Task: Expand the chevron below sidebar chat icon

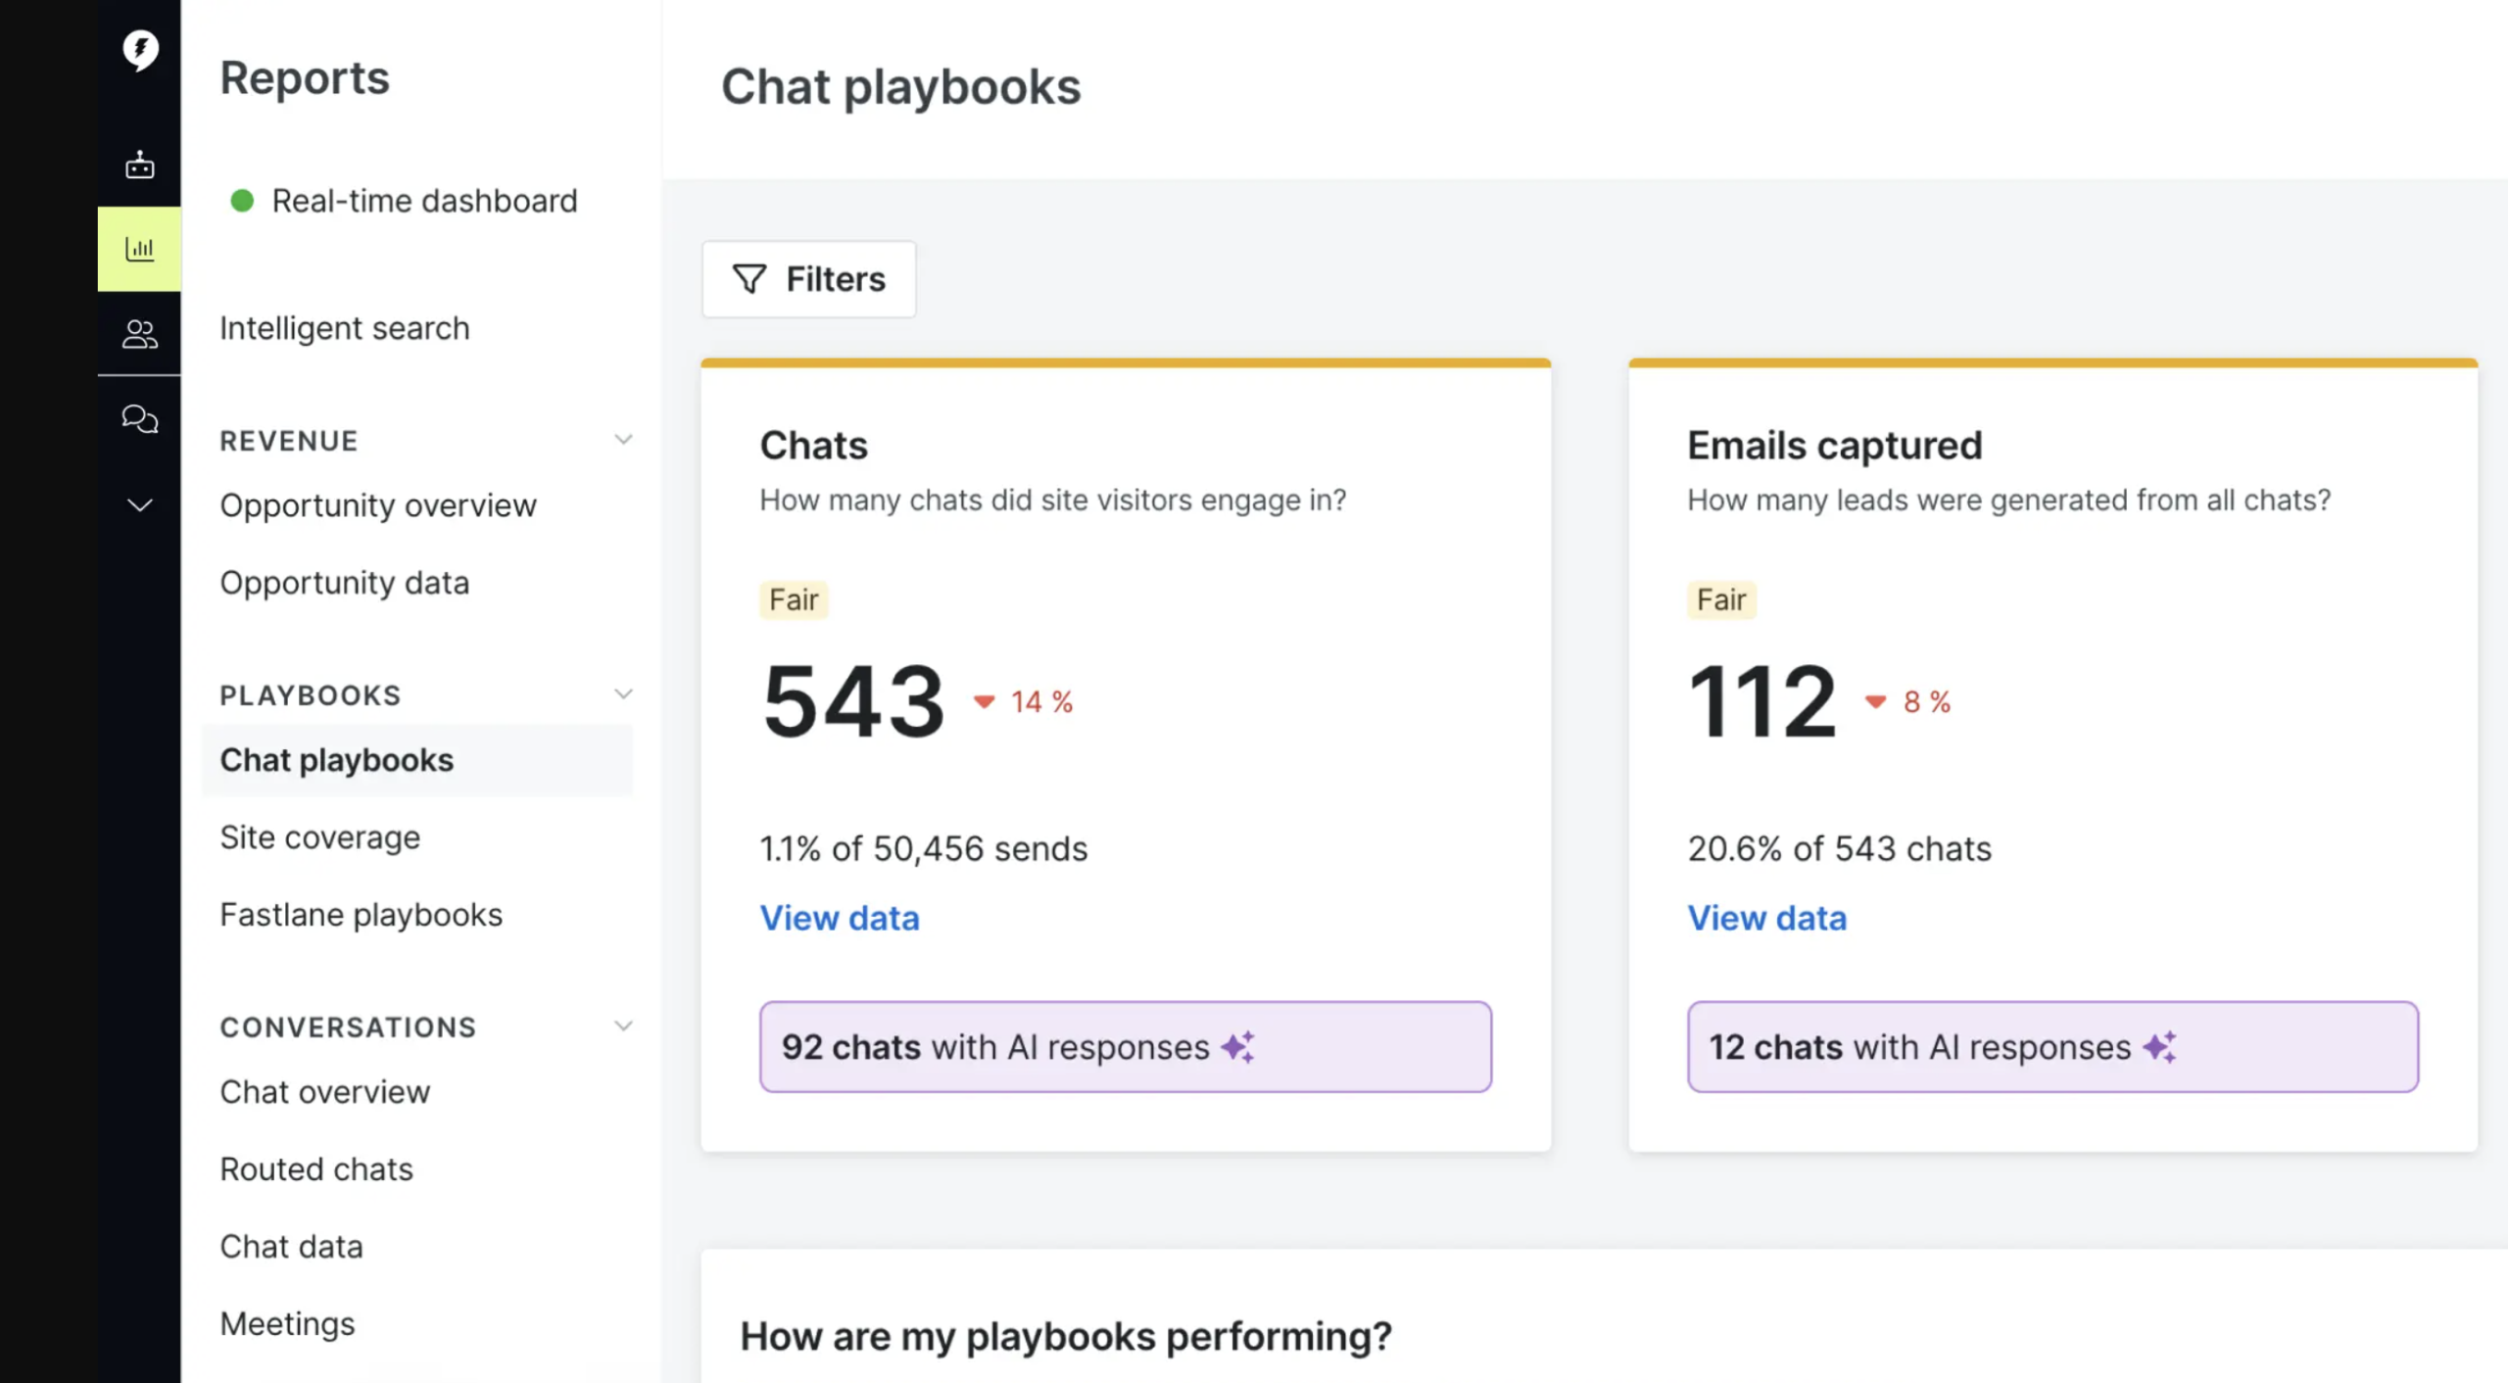Action: pyautogui.click(x=139, y=503)
